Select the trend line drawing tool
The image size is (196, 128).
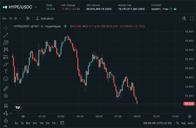click(6, 35)
